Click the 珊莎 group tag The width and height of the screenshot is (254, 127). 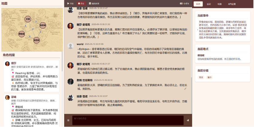[209, 78]
